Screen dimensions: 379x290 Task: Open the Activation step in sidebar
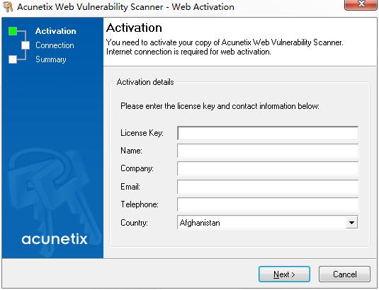55,31
